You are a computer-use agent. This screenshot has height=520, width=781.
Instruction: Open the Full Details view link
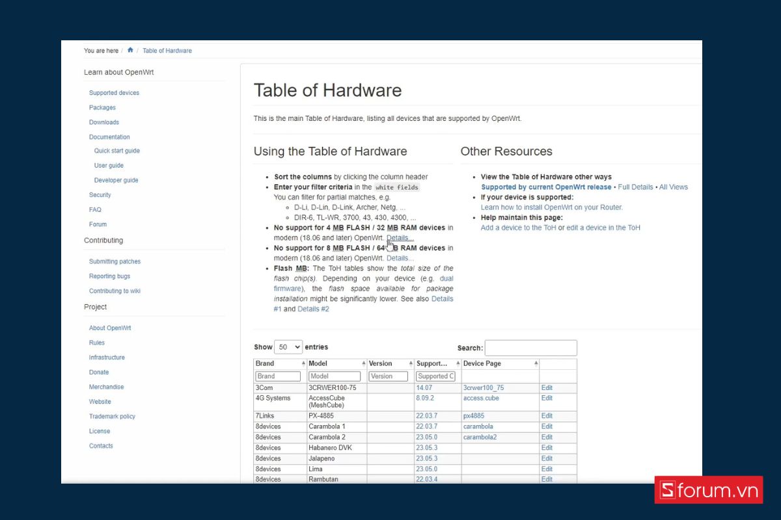[635, 187]
